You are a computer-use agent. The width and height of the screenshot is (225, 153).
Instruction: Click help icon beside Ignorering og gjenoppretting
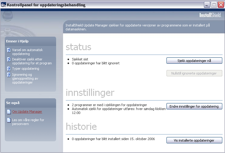pos(9,75)
